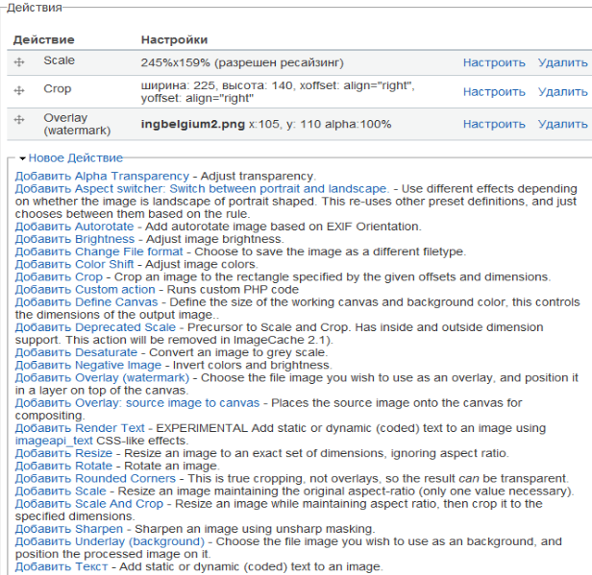Open the imageapi_text link
This screenshot has width=592, height=575.
pyautogui.click(x=54, y=441)
